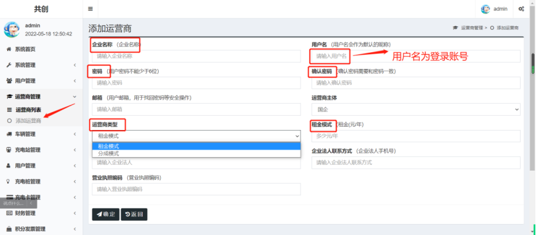The image size is (536, 235).
Task: Click the sidebar admin profile avatar
Action: (x=12, y=30)
